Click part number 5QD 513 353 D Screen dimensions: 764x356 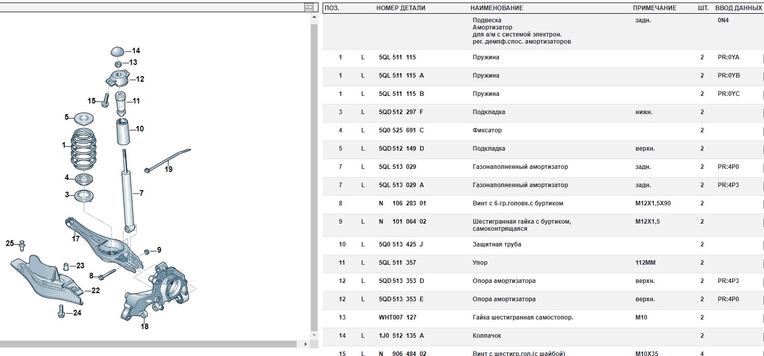402,281
